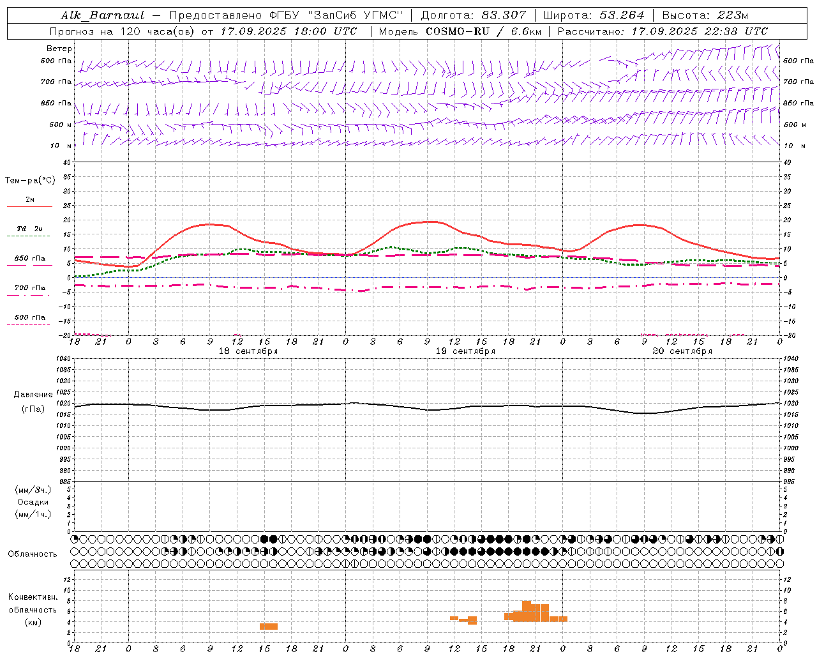817x654 pixels.
Task: Click '500 гПа' entry in temperature legend
Action: [30, 317]
